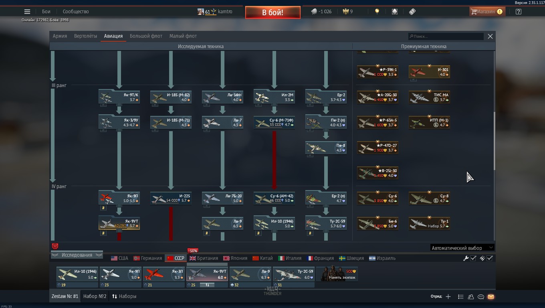Select the premium ★P-47D-27 aircraft
This screenshot has height=308, width=545.
coord(377,148)
